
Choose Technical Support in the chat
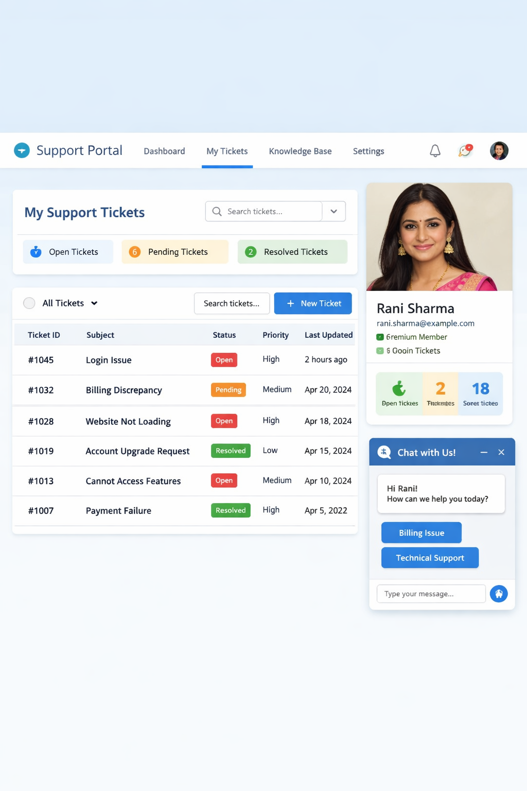(x=430, y=558)
